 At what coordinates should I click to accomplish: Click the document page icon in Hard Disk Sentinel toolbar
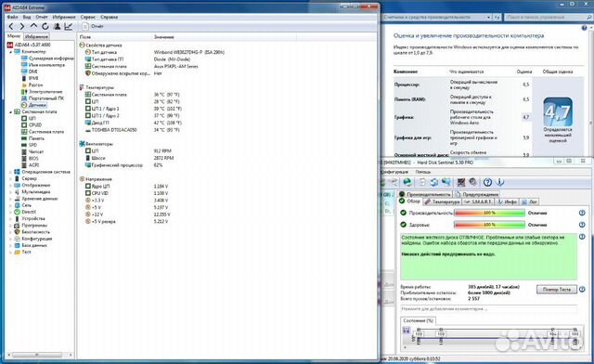click(422, 182)
